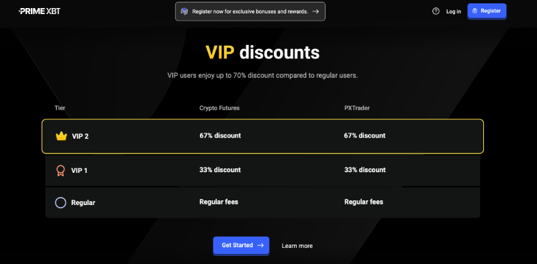Click the arrow on Get Started button
537x264 pixels.
click(x=260, y=245)
